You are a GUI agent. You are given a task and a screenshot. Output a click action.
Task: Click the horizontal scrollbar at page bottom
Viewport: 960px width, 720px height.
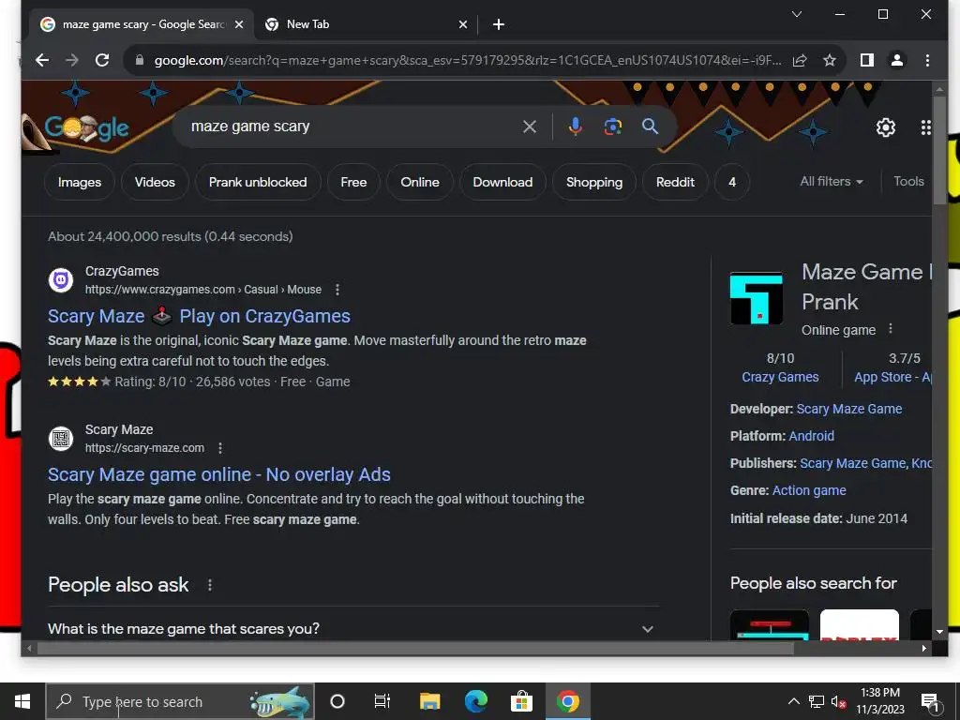(x=416, y=649)
